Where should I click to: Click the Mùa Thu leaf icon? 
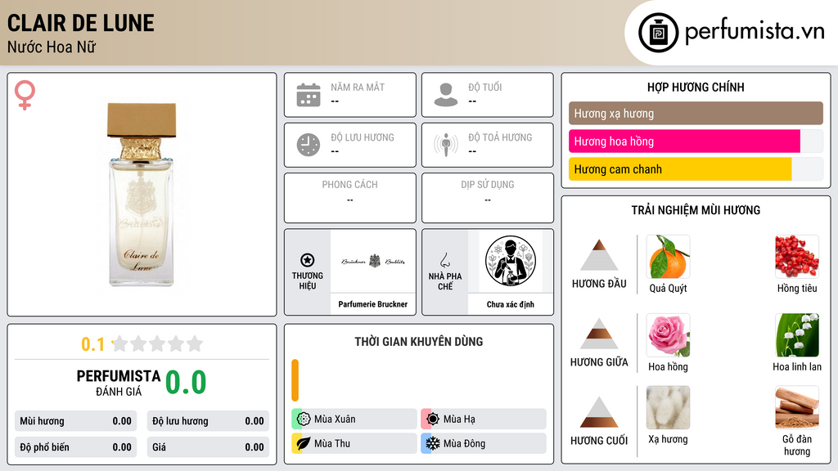click(304, 443)
